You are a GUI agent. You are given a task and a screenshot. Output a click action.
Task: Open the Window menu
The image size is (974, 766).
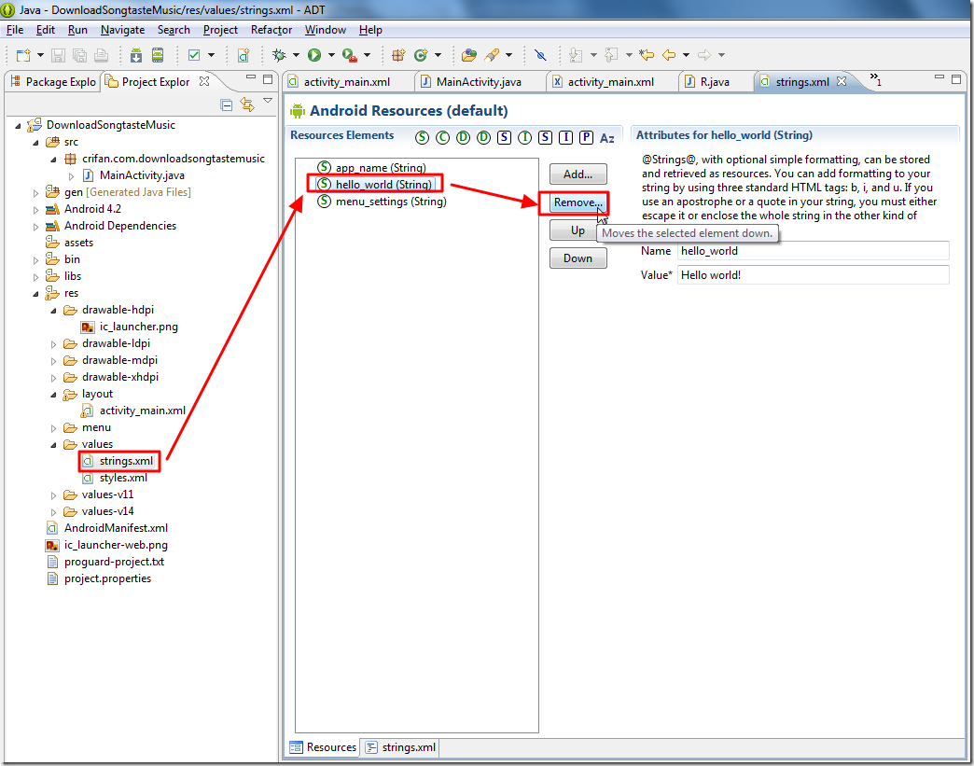point(326,30)
